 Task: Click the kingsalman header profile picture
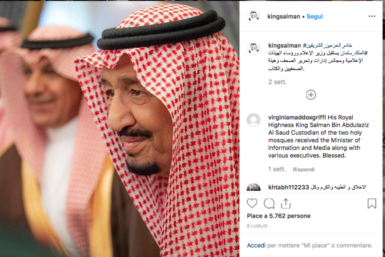[253, 17]
